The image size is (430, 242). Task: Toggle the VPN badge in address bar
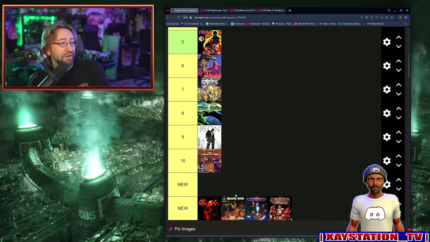point(186,17)
